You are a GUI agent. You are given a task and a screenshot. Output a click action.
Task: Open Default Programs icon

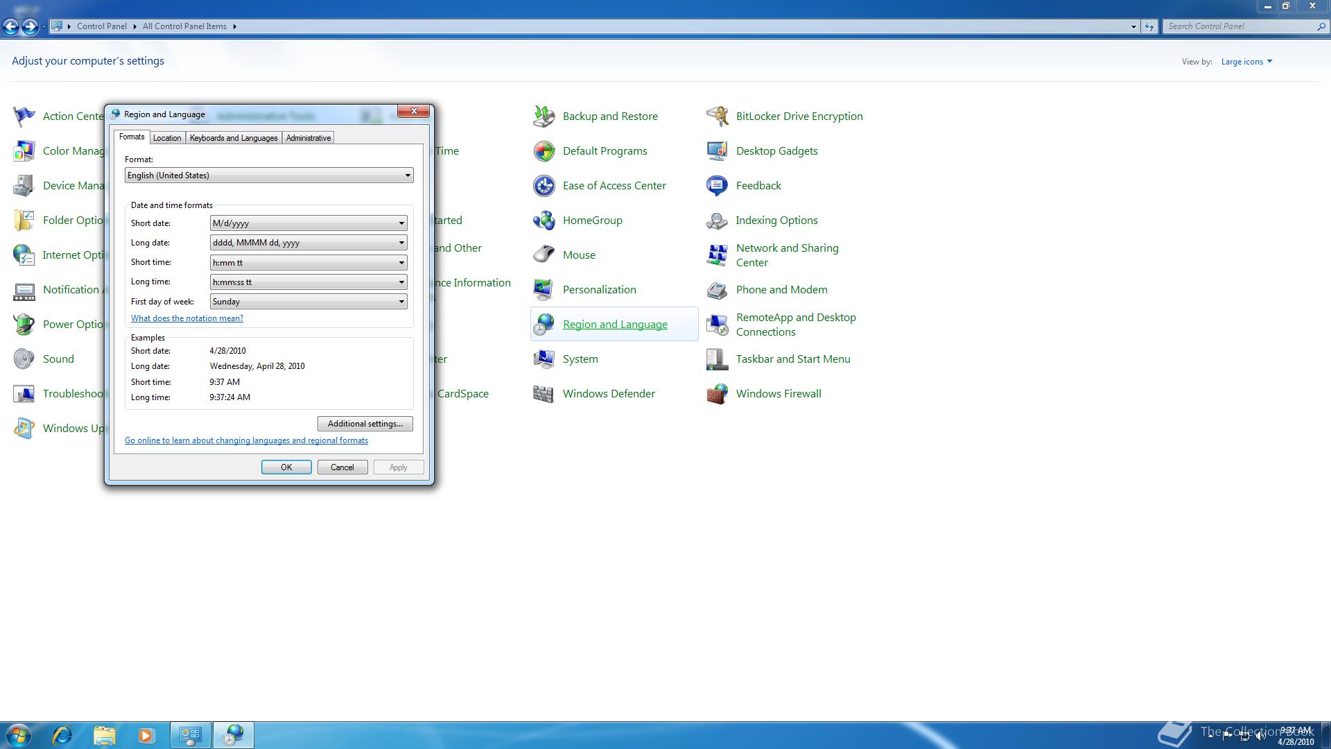(x=544, y=151)
